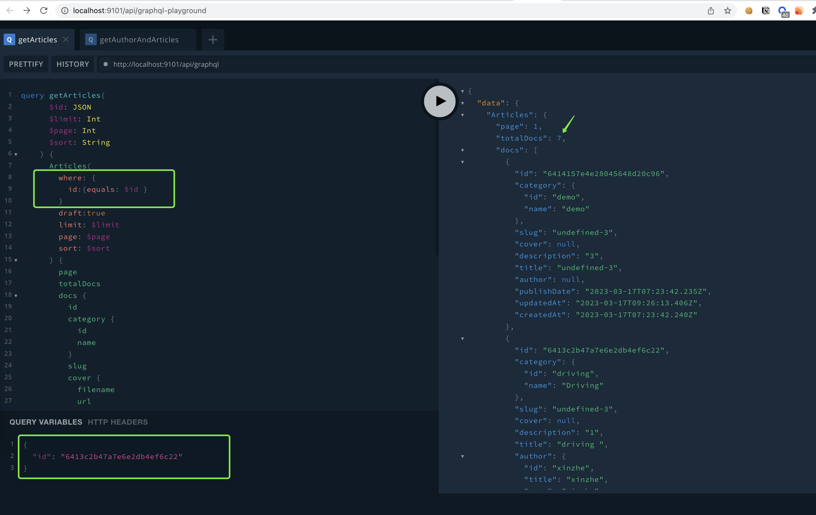The width and height of the screenshot is (816, 515).
Task: Open the cookie extension icon
Action: tap(749, 11)
